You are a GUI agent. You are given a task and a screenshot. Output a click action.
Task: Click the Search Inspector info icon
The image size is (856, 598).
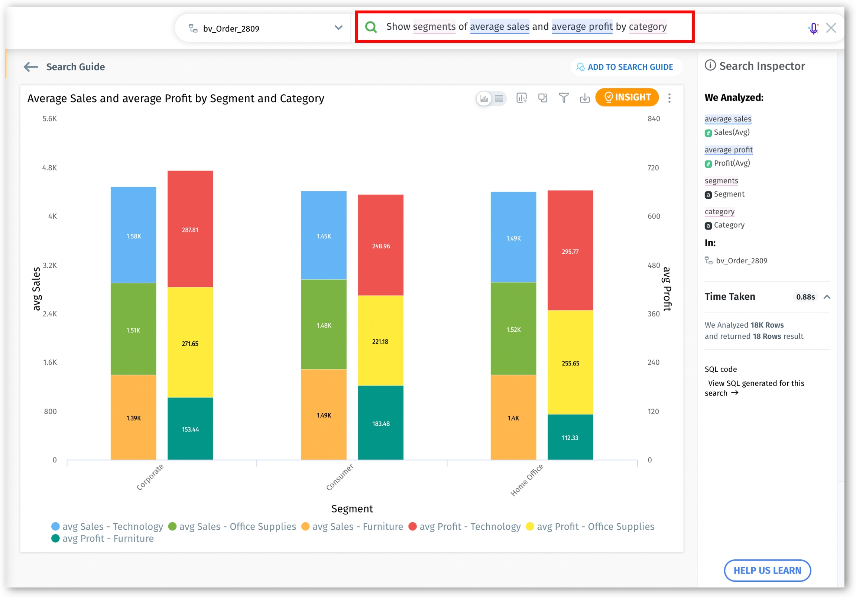click(710, 66)
